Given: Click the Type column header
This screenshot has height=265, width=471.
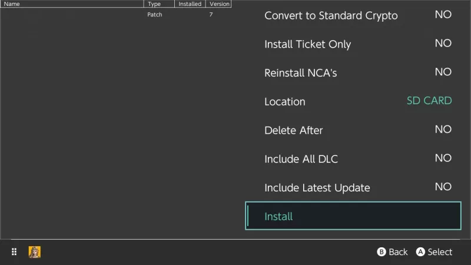Looking at the screenshot, I should coord(159,4).
